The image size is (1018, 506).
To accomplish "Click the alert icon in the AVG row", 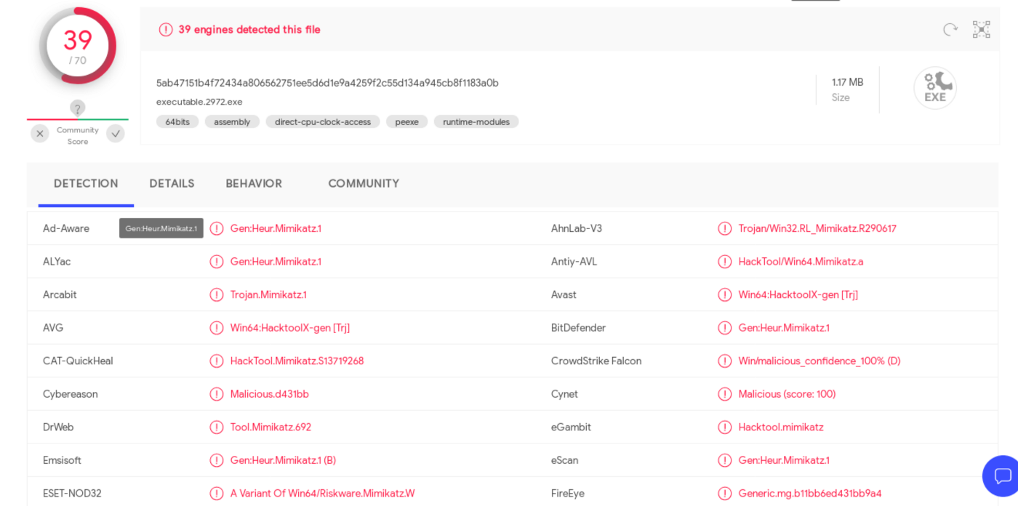I will point(217,328).
